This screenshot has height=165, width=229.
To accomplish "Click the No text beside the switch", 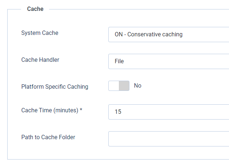I will [138, 86].
